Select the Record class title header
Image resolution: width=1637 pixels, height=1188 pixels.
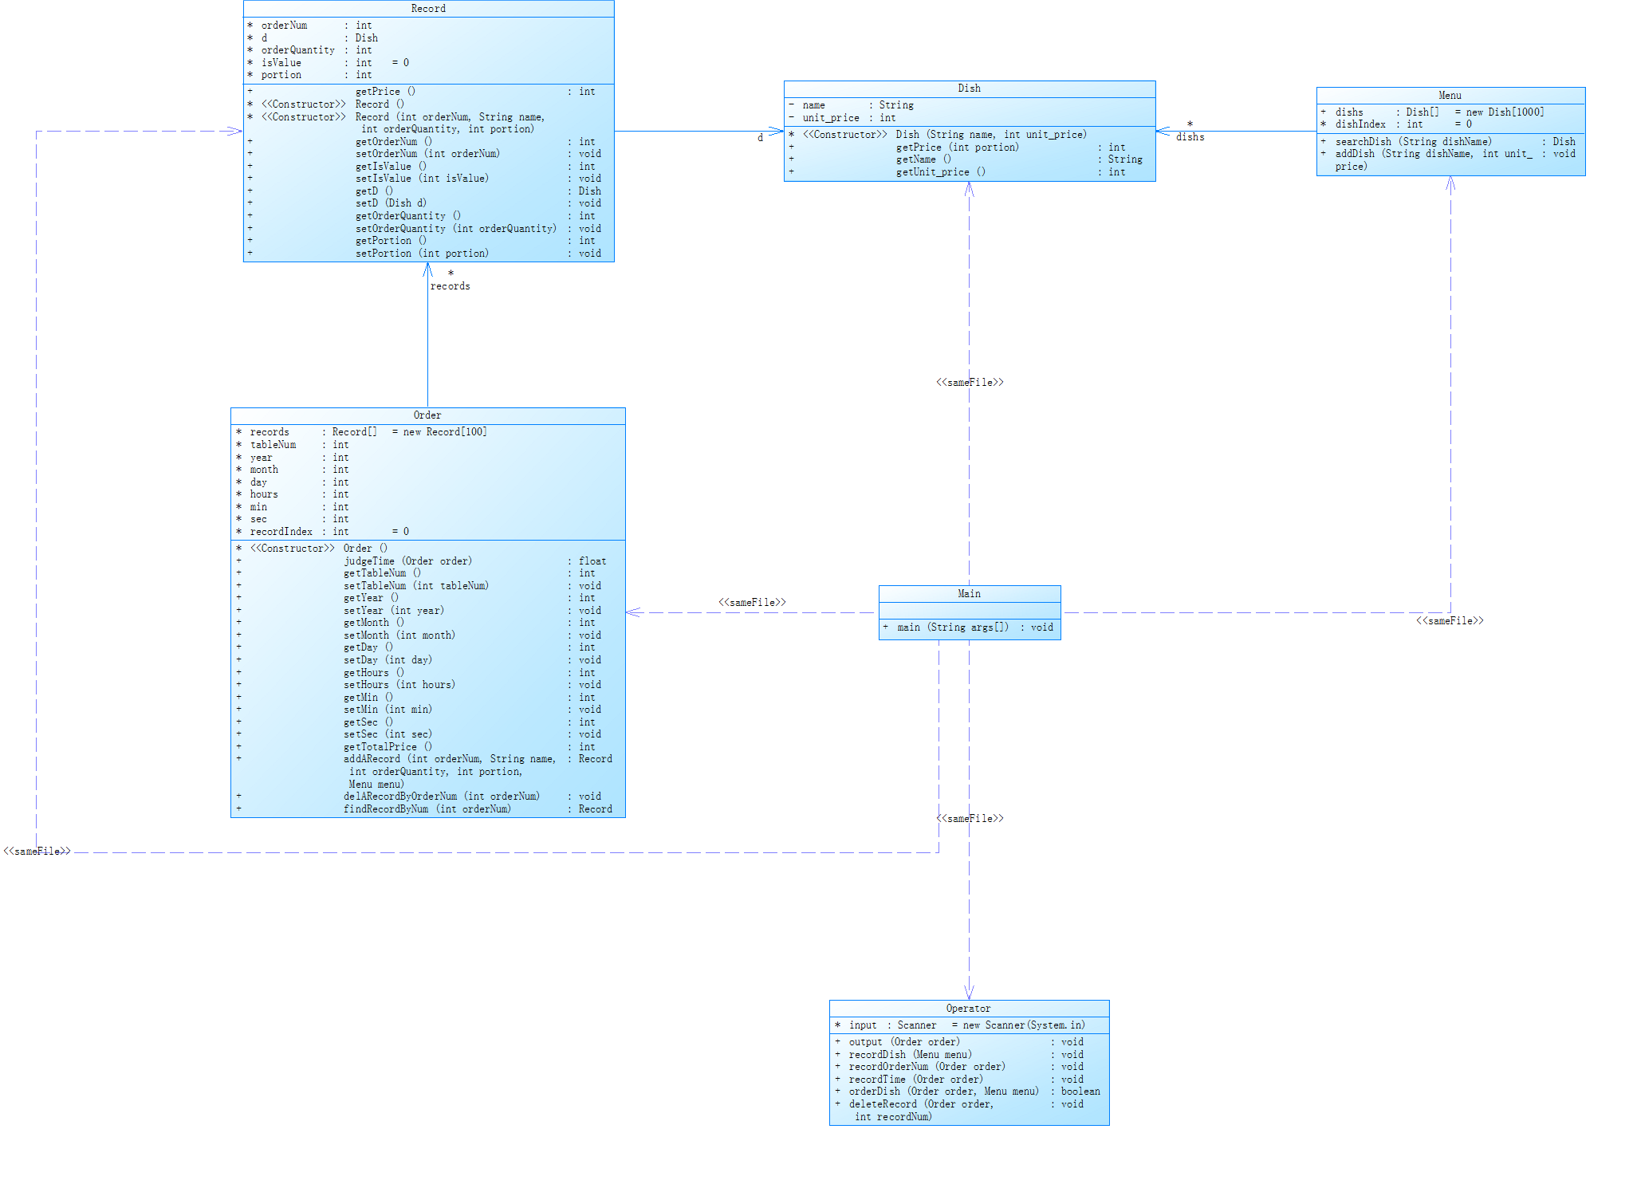pyautogui.click(x=428, y=9)
